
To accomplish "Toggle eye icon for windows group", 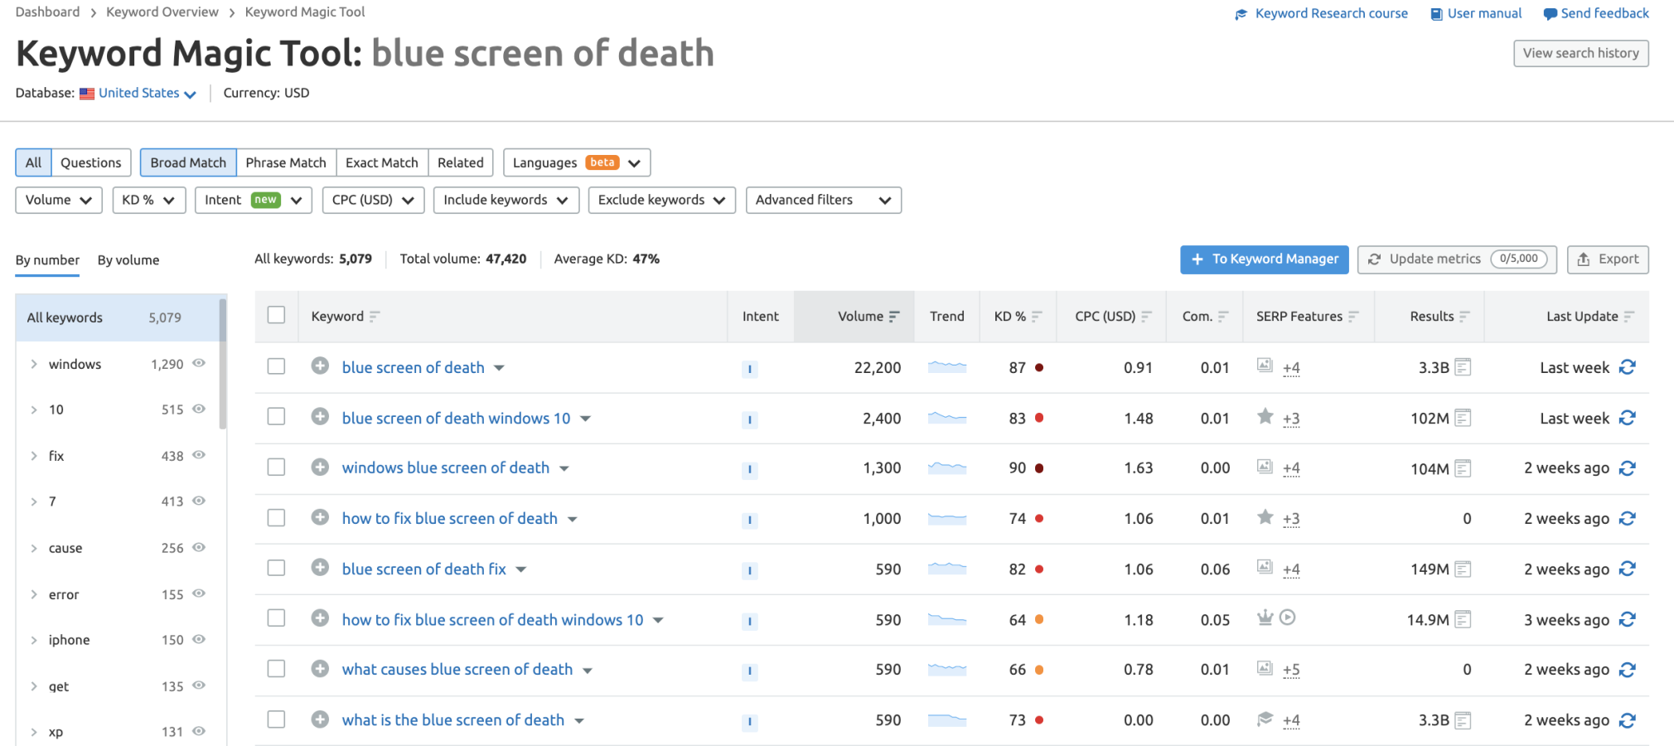I will 199,363.
